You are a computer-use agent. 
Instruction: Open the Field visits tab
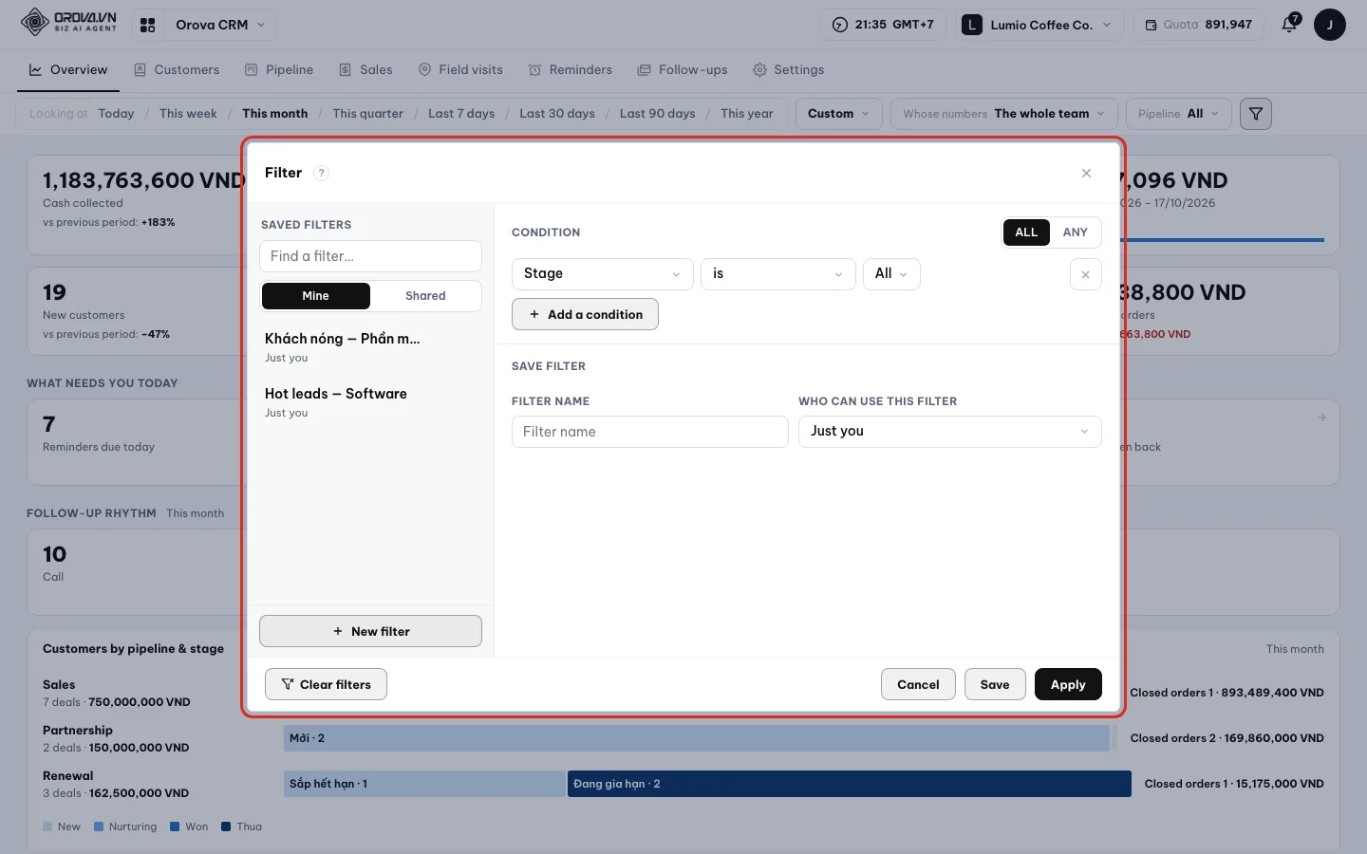[x=460, y=70]
